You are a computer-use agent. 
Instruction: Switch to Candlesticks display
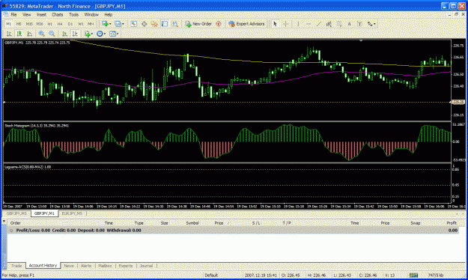click(19, 34)
